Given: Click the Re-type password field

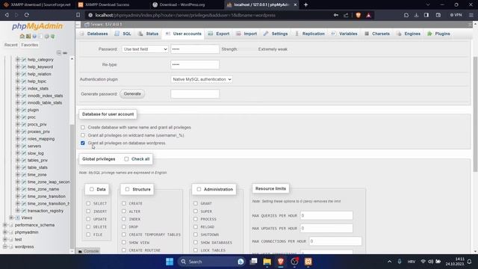Looking at the screenshot, I should pyautogui.click(x=195, y=65).
